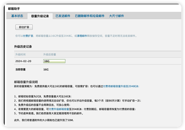Switch to the 大尺寸邮件 tab
Viewport: 185px width, 130px height.
click(x=116, y=16)
